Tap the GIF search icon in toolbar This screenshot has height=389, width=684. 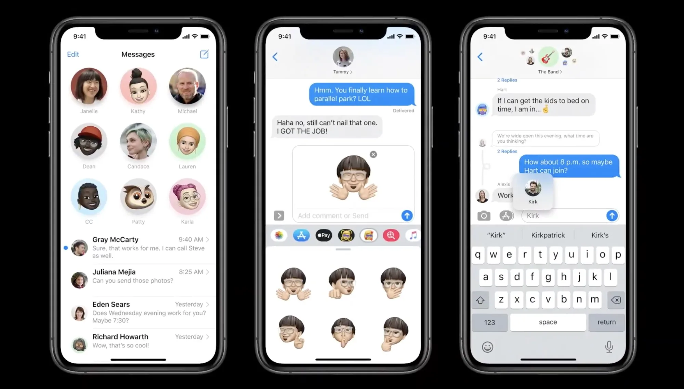[x=392, y=235]
